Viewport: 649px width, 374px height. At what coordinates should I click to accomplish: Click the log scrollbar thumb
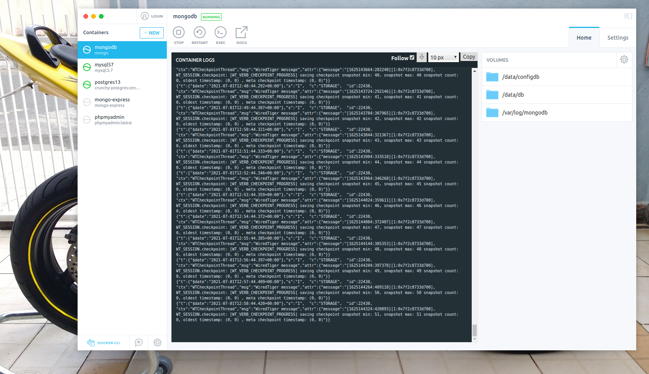(x=474, y=330)
